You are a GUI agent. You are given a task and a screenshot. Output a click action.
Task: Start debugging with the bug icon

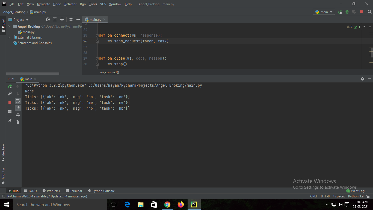coord(347,12)
